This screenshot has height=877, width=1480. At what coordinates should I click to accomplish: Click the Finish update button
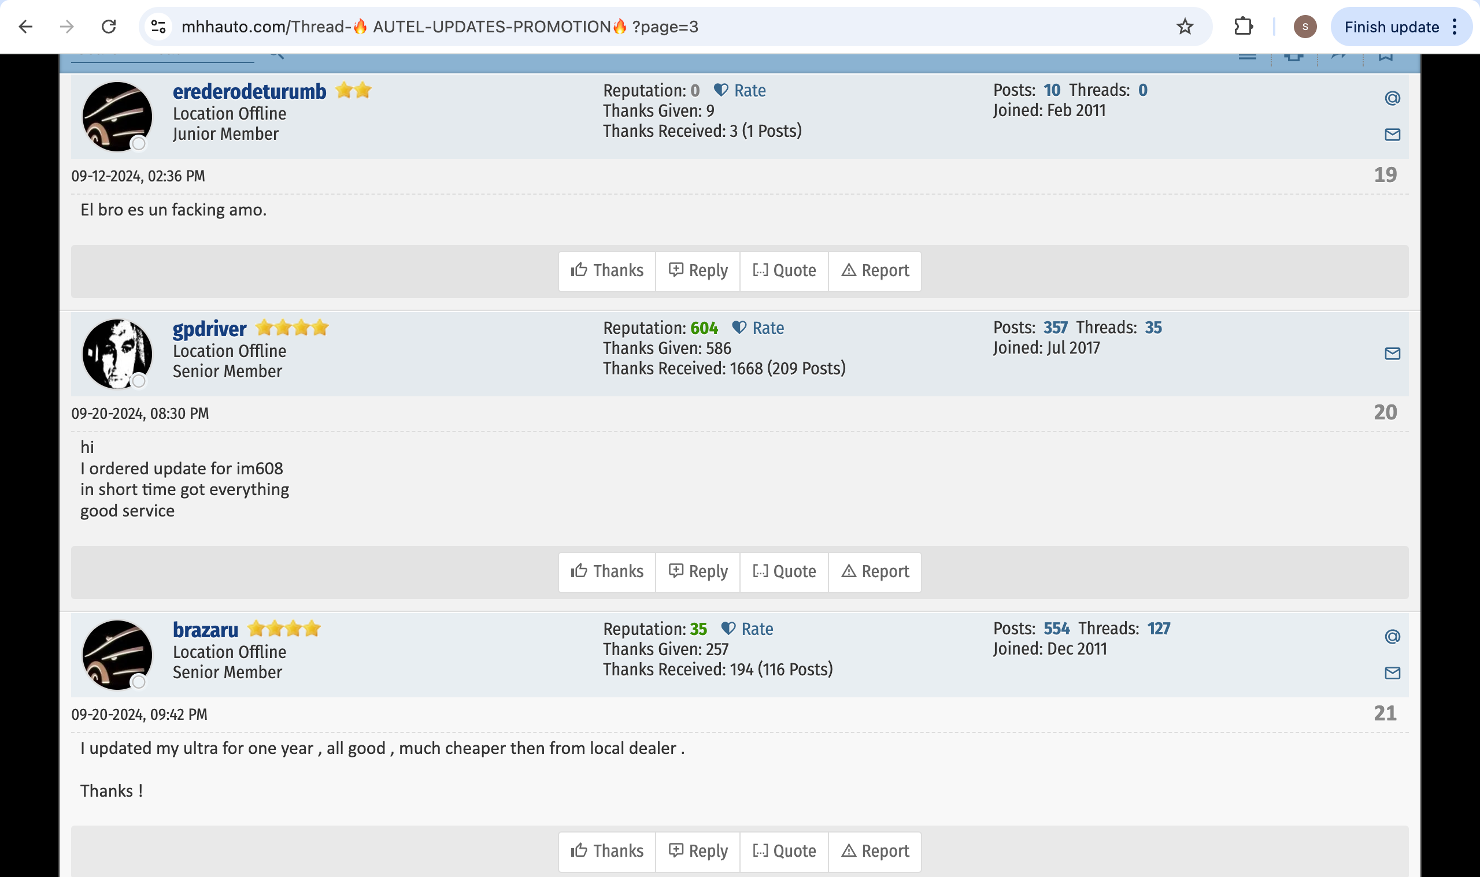coord(1391,27)
